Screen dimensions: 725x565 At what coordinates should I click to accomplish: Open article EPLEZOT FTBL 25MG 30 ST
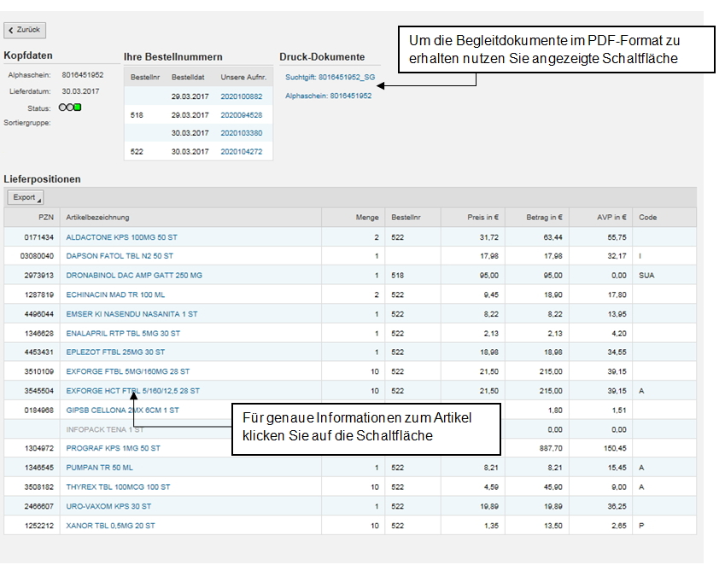pyautogui.click(x=115, y=352)
